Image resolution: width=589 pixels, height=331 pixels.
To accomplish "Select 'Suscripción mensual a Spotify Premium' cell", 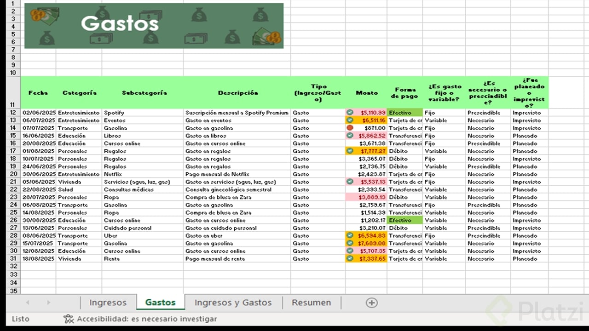I will pos(237,113).
